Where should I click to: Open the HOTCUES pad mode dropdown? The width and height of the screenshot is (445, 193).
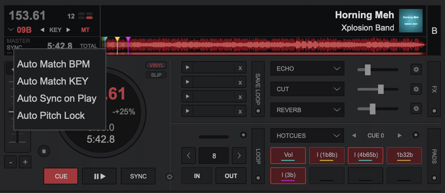pyautogui.click(x=337, y=136)
